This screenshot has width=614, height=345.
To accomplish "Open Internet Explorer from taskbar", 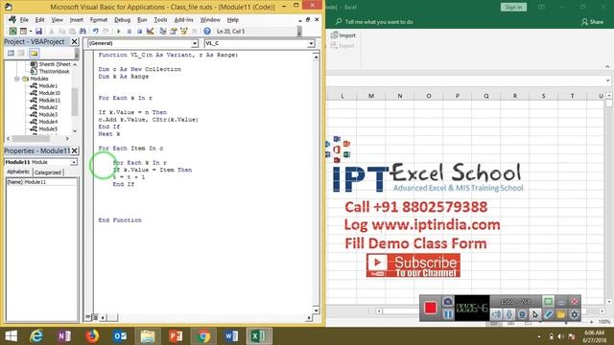I will 36,336.
